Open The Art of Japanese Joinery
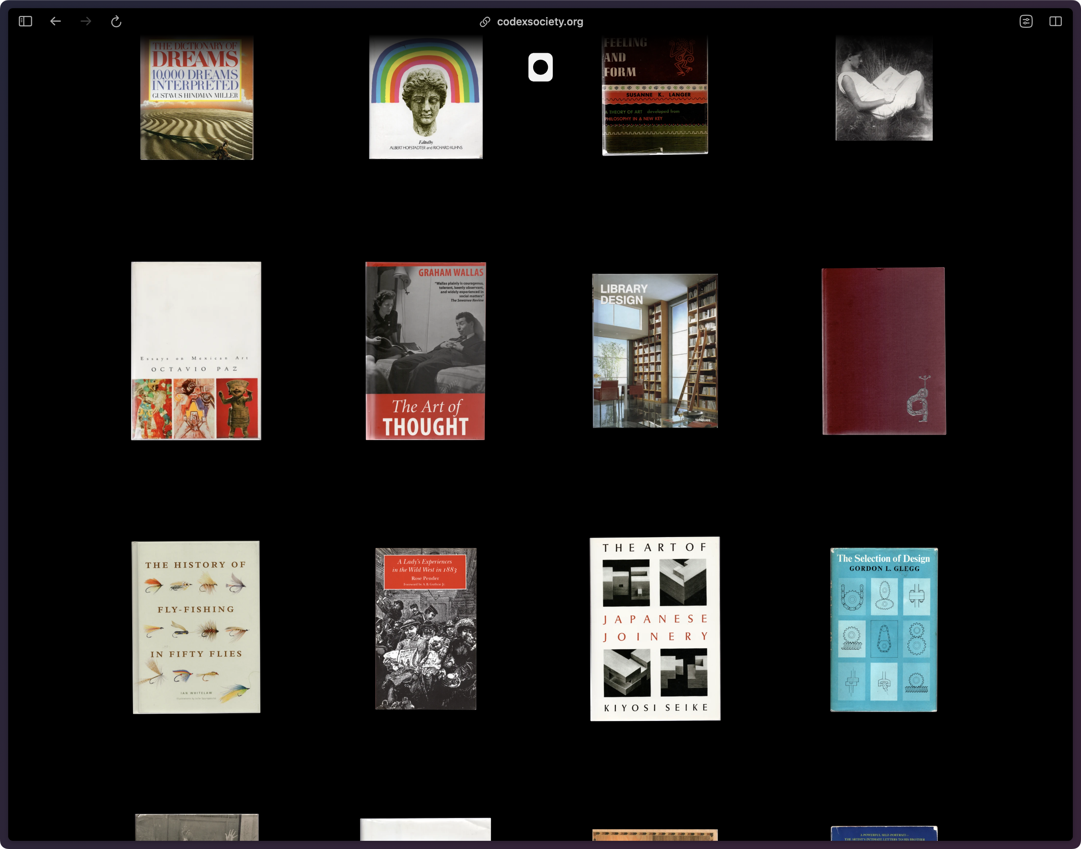Viewport: 1081px width, 849px height. point(655,628)
